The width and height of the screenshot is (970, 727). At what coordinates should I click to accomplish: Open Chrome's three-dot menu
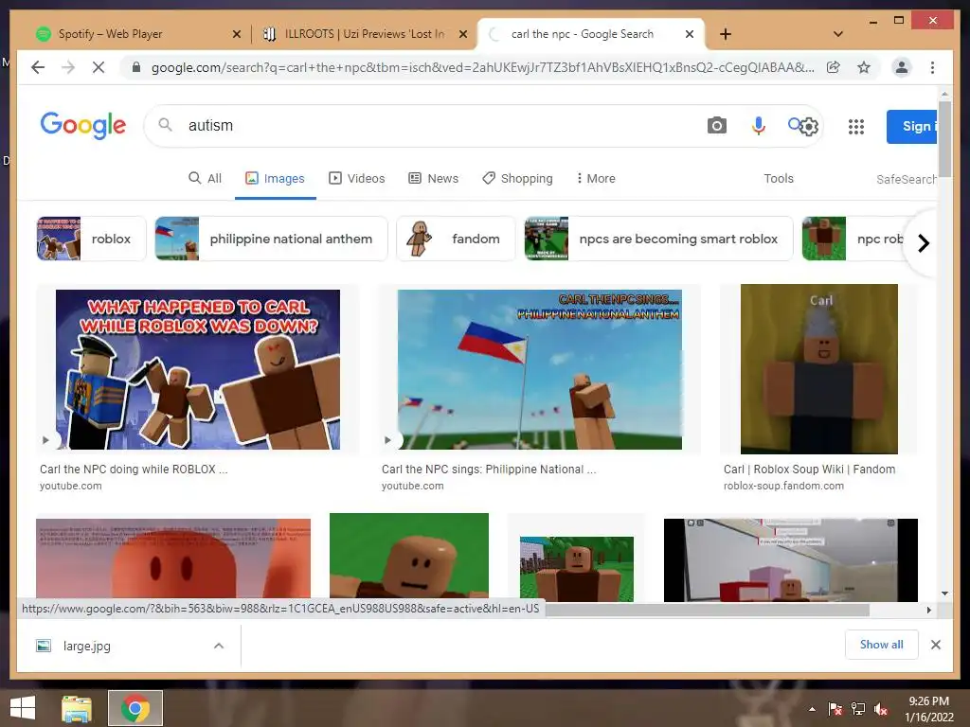coord(932,67)
